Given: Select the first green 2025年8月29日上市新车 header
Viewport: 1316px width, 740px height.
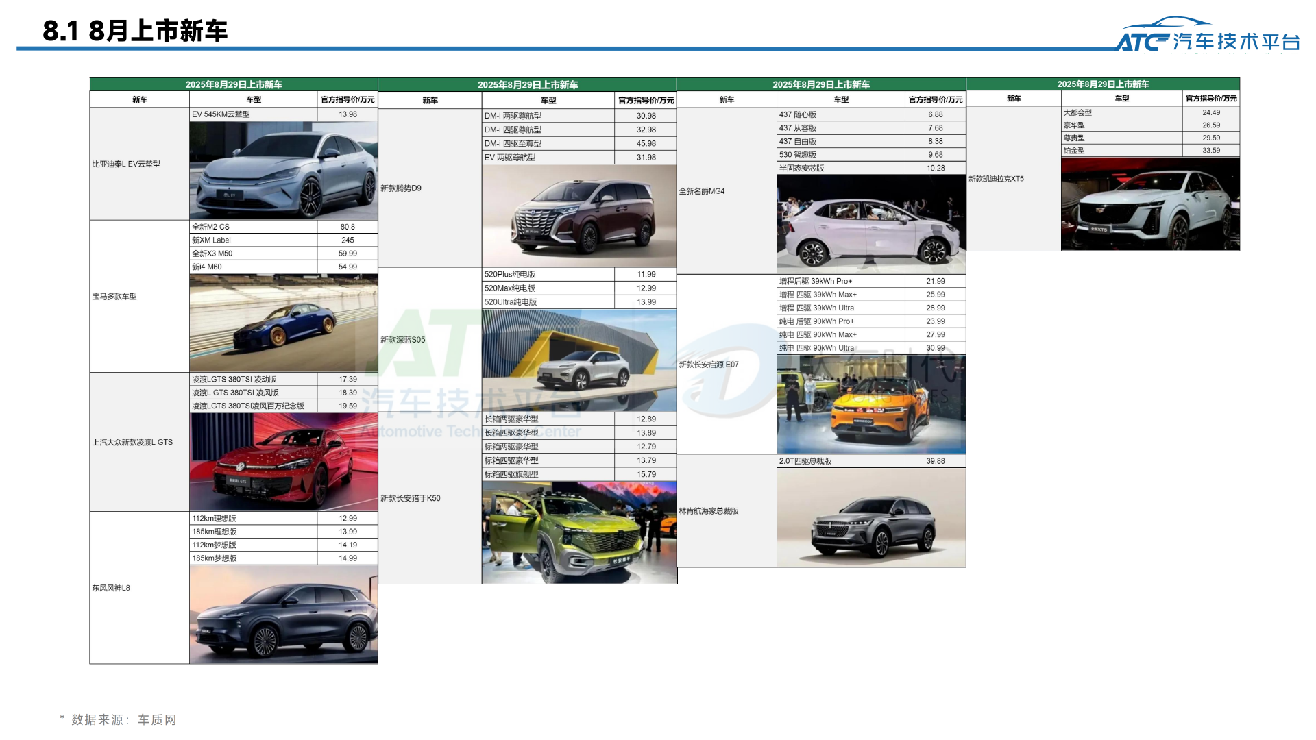Looking at the screenshot, I should (233, 84).
